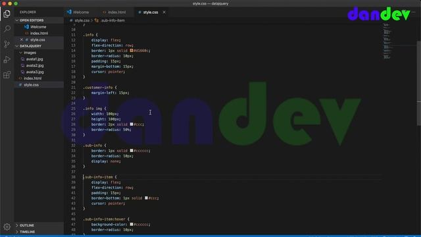
Task: Open color swatch for .sub-info border #cccccc
Action: coord(132,151)
